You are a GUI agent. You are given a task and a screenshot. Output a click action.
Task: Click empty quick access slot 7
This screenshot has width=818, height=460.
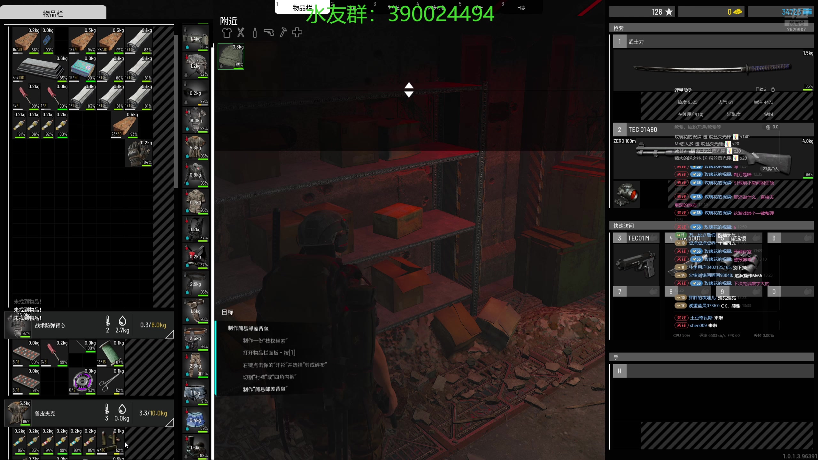click(x=636, y=291)
